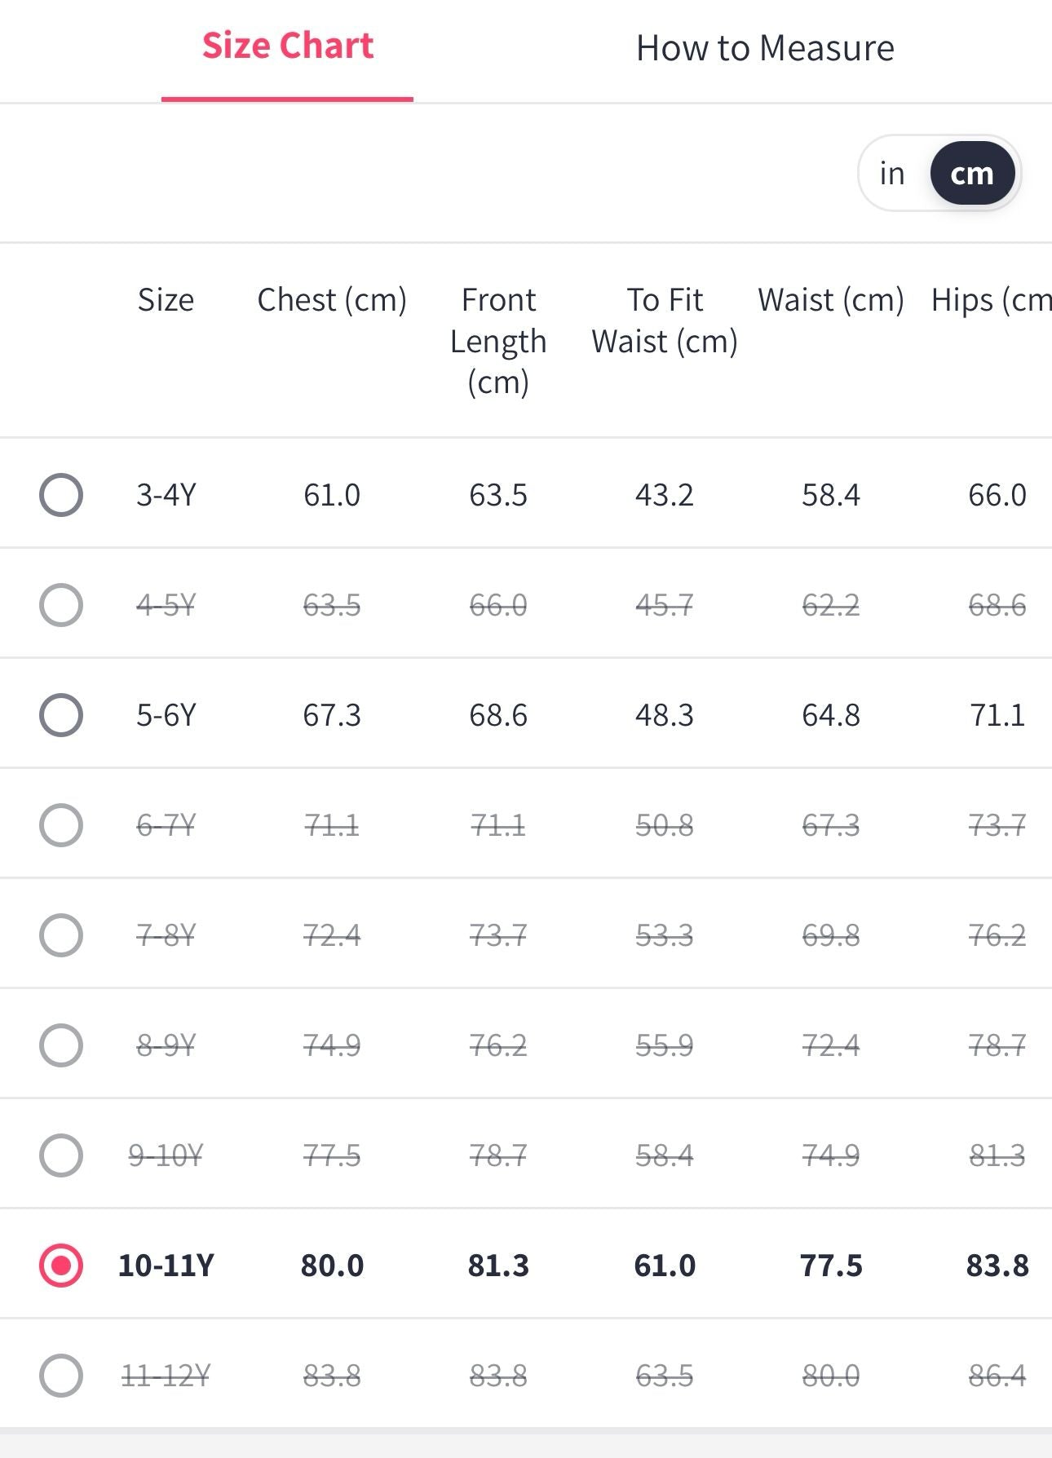The width and height of the screenshot is (1052, 1458).
Task: Open the How to Measure tab
Action: pos(764,48)
